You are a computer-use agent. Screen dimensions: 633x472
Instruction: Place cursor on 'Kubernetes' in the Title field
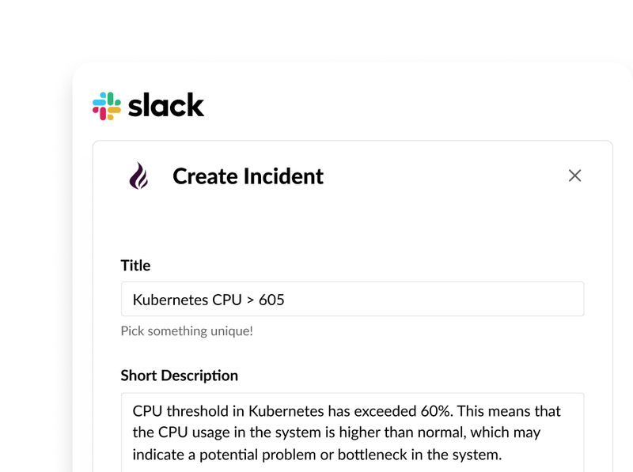[170, 300]
